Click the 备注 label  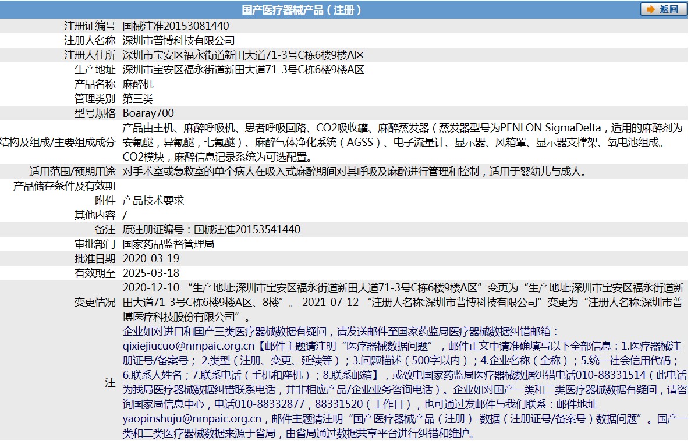click(x=105, y=230)
